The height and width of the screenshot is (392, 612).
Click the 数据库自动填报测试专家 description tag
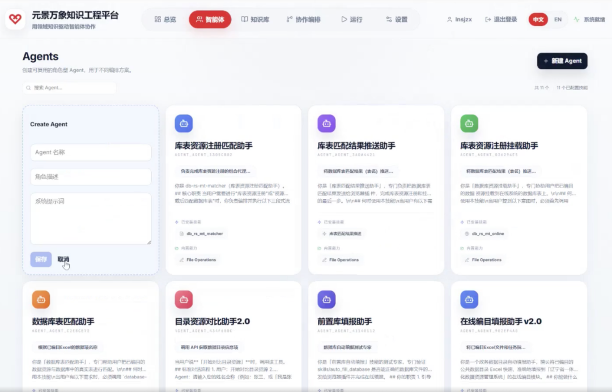[x=347, y=347]
